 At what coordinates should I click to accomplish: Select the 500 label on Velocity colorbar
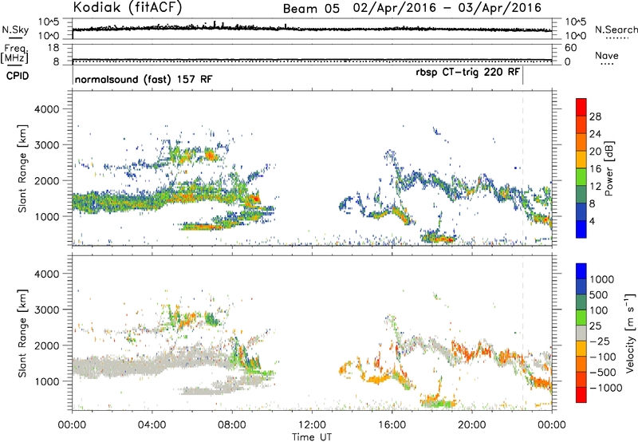pyautogui.click(x=599, y=294)
